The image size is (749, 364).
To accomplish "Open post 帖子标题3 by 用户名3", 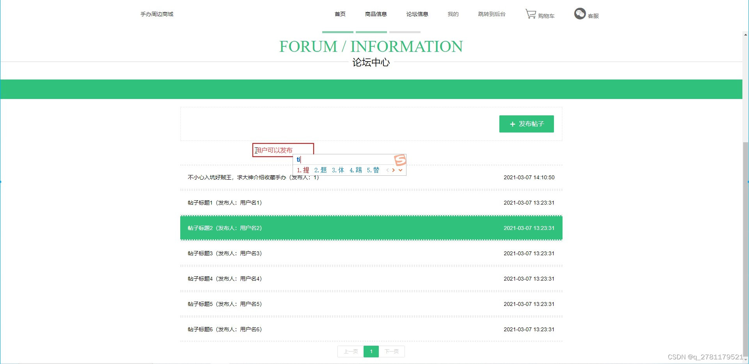I will [371, 253].
